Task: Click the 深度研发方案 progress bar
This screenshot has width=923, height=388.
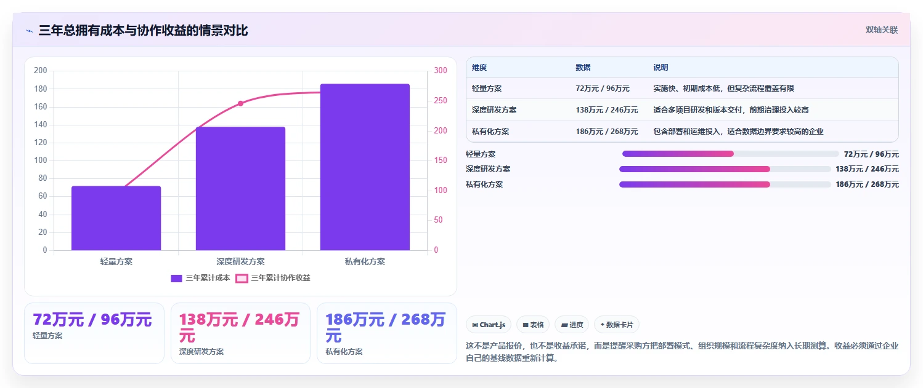Action: click(725, 169)
